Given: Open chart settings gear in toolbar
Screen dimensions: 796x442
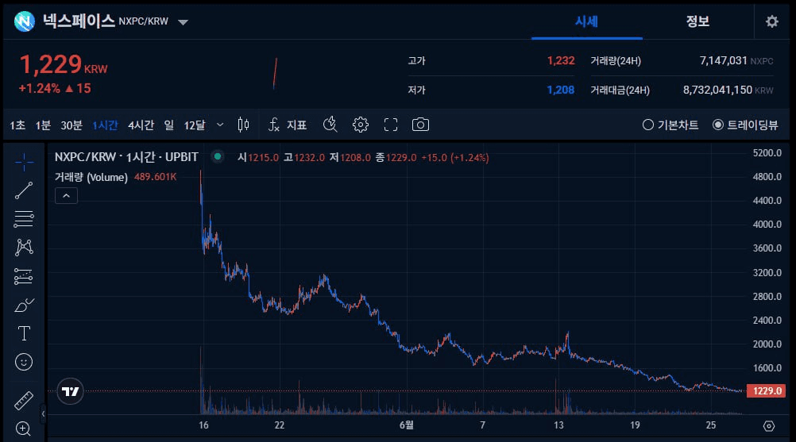Looking at the screenshot, I should [x=361, y=125].
